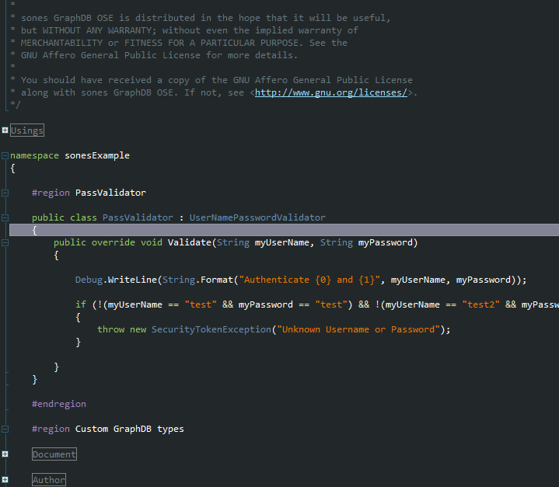Click the myPassword parameter in Validate signature
Image resolution: width=559 pixels, height=487 pixels.
point(386,242)
